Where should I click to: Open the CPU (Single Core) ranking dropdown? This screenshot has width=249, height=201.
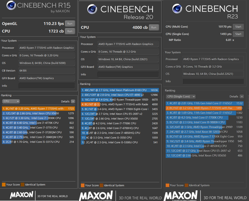coord(181,97)
